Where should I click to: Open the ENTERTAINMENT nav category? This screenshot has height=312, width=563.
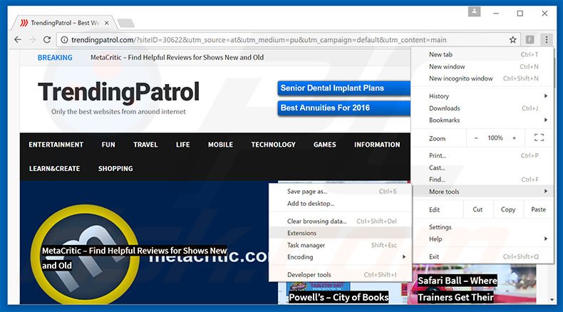click(56, 145)
